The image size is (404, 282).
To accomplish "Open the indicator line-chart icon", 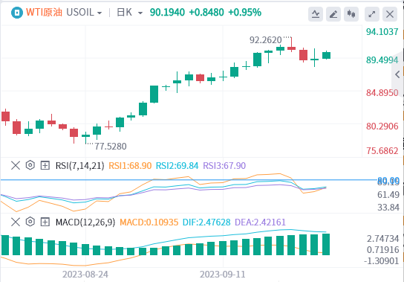I will coord(316,14).
